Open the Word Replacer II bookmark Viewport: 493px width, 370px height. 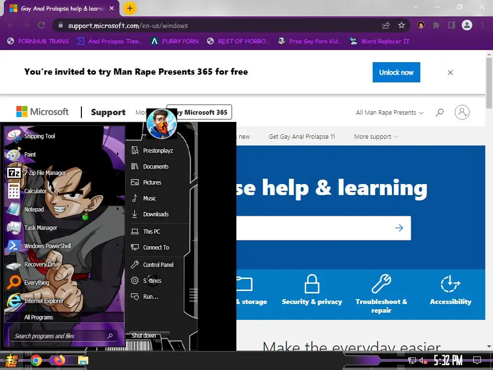click(380, 41)
